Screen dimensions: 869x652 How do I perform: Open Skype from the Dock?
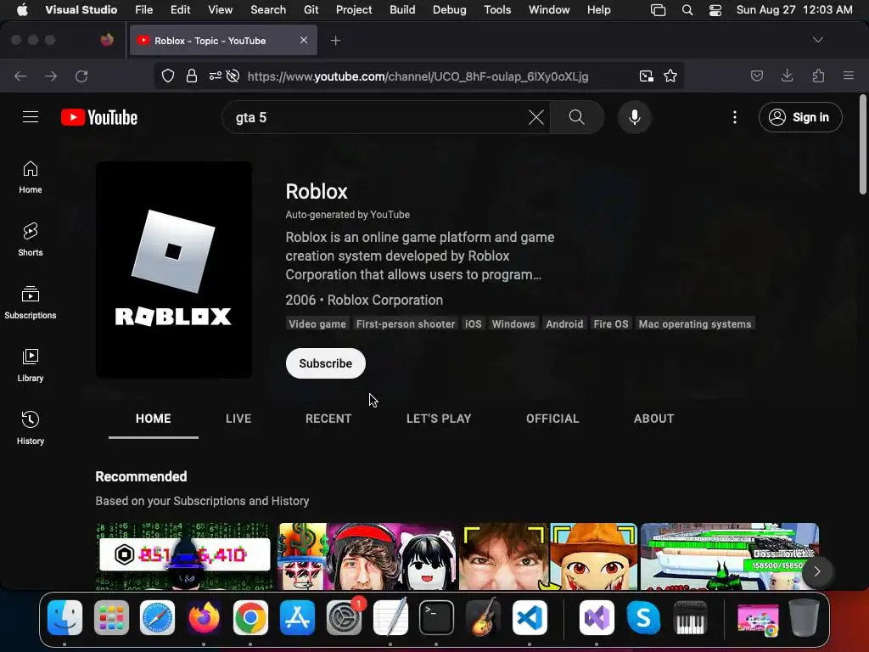coord(643,618)
